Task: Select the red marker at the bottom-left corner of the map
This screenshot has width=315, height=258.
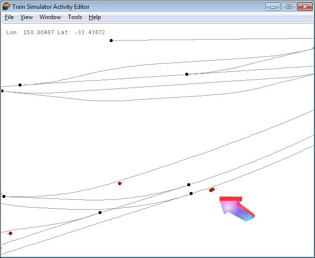Action: [x=10, y=233]
